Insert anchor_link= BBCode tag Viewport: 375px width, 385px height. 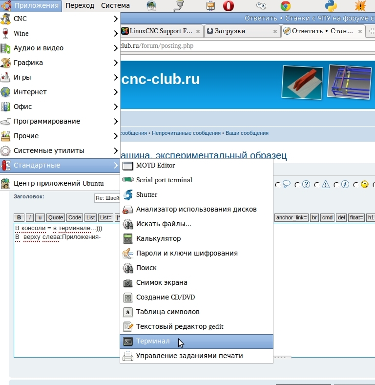(292, 218)
